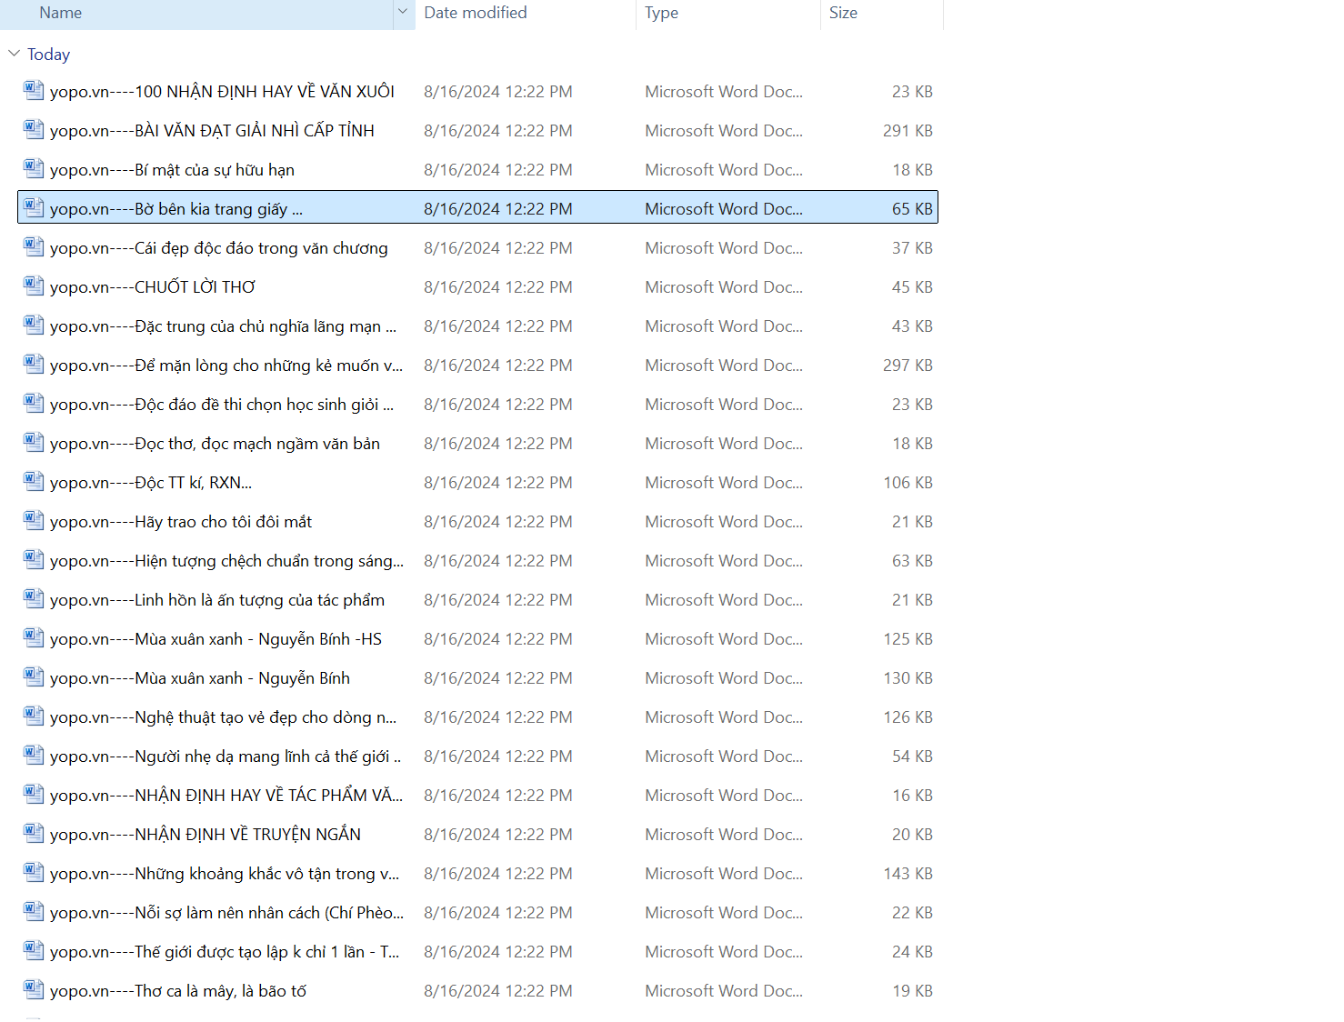Click the 54 KB size cell
Screen dimensions: 1344x1022
tap(912, 756)
